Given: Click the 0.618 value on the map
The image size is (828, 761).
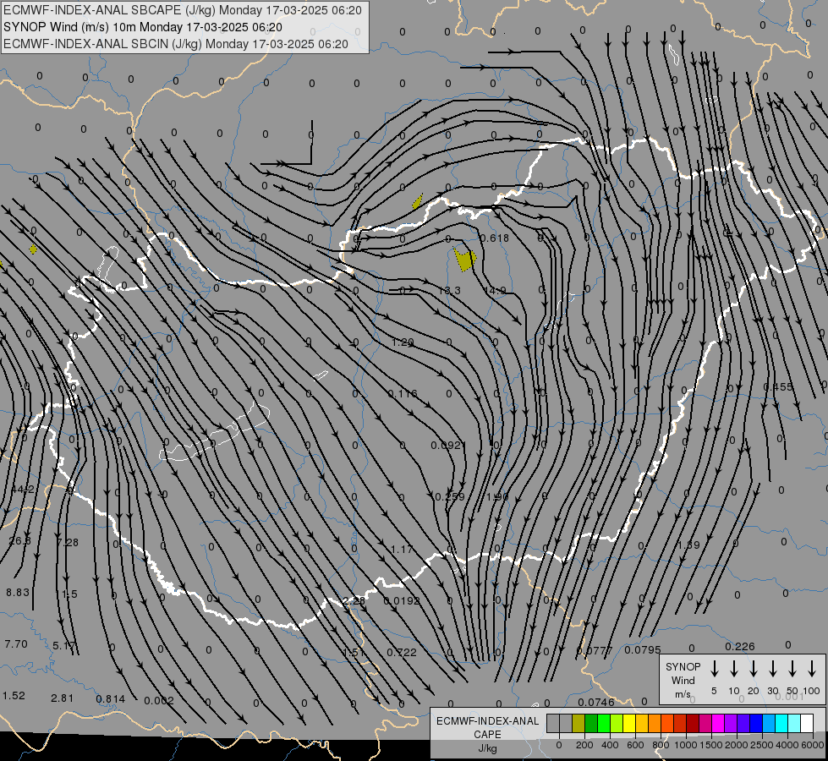Looking at the screenshot, I should 495,238.
